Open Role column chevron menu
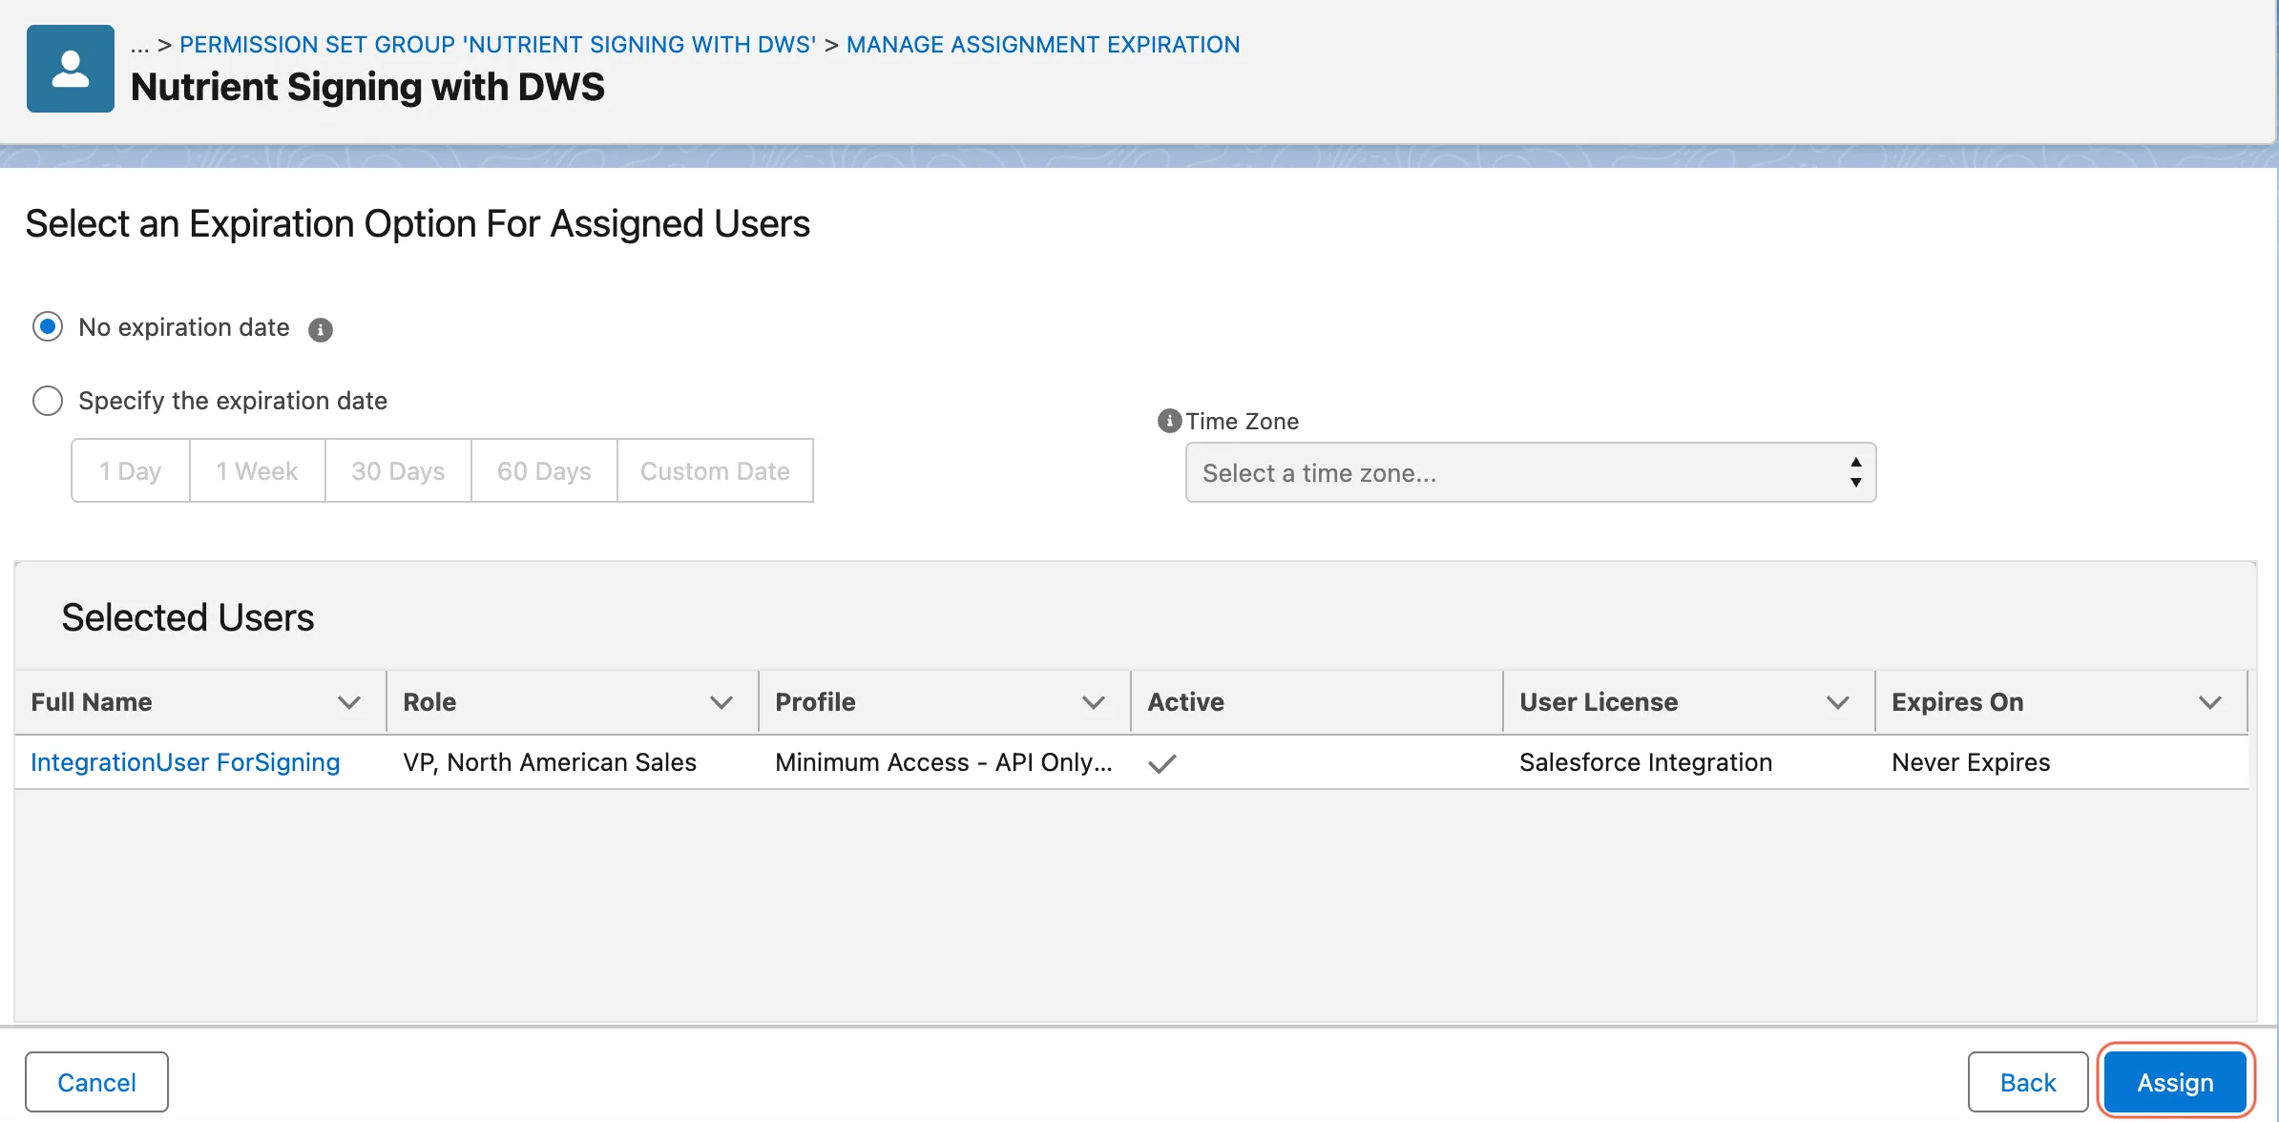This screenshot has height=1122, width=2279. (x=721, y=702)
